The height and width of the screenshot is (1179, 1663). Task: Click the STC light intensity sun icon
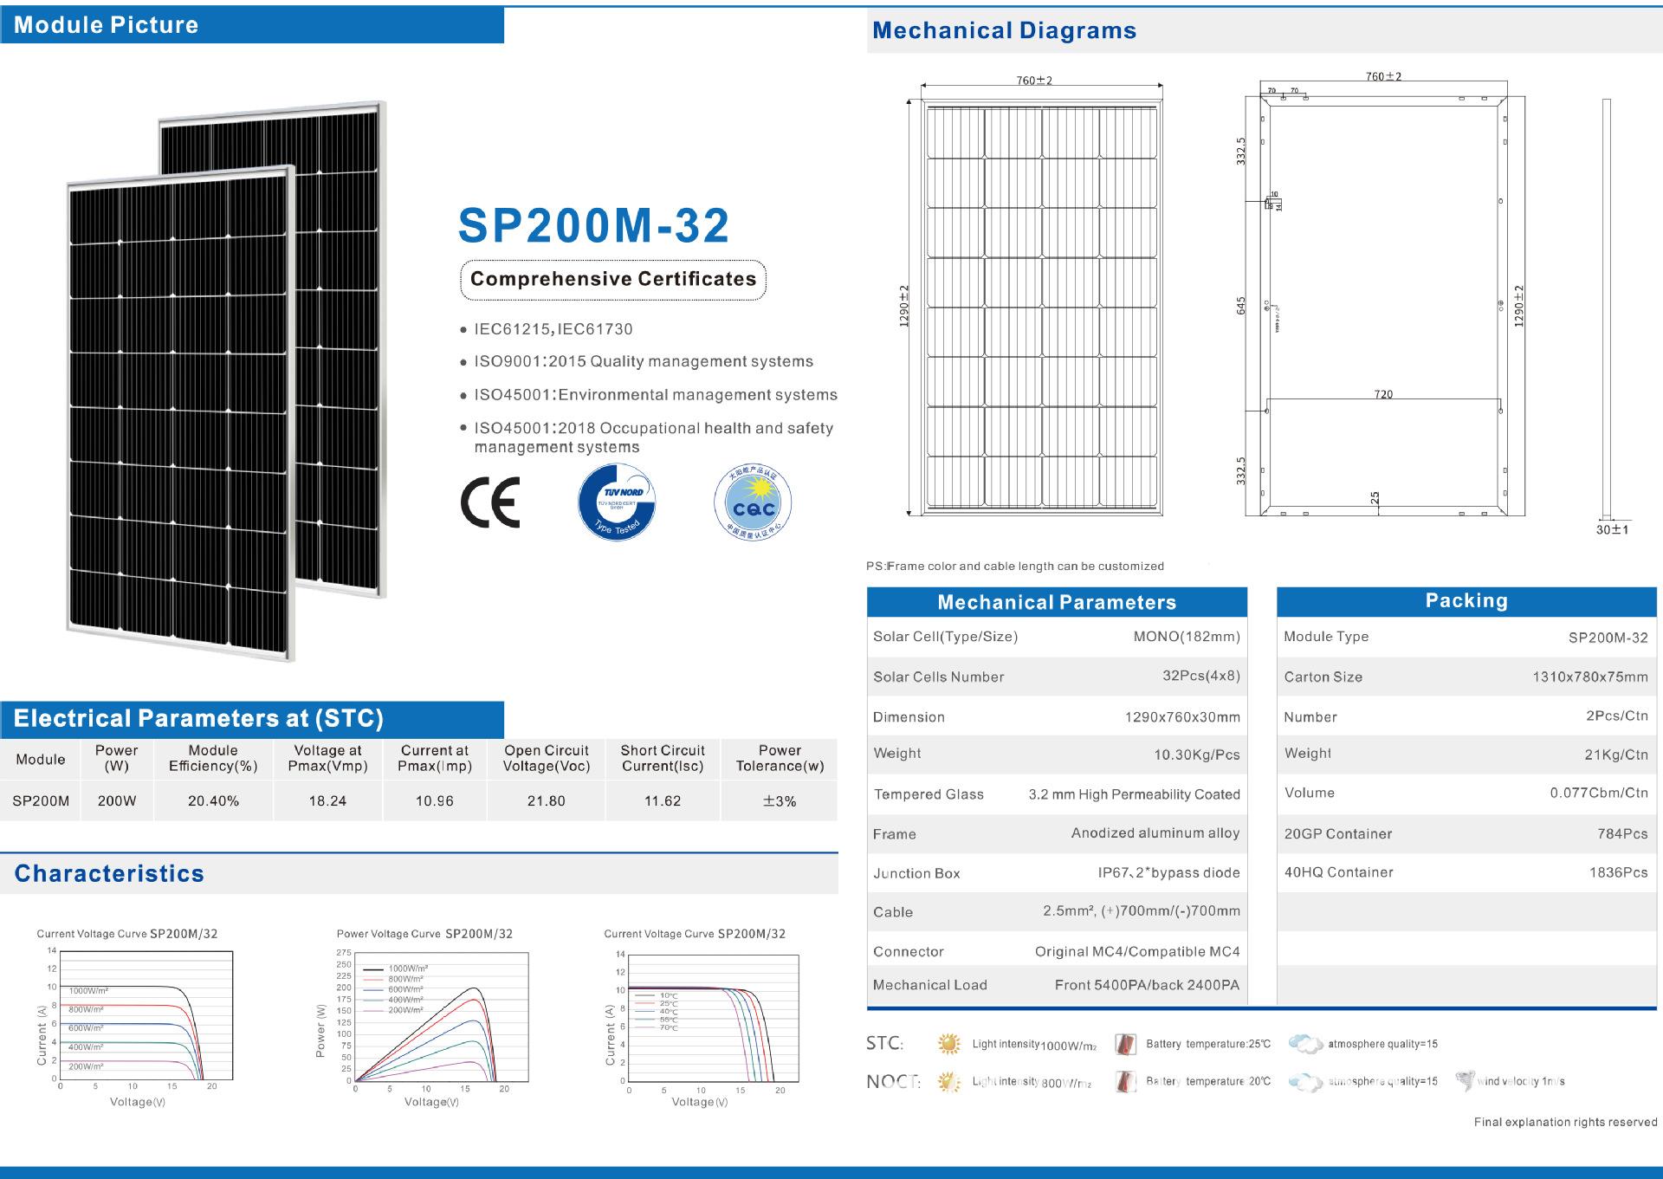[x=949, y=1044]
